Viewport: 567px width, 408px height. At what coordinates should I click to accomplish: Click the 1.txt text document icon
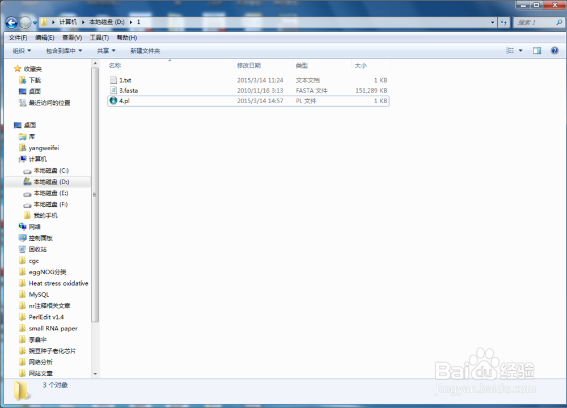pyautogui.click(x=113, y=80)
